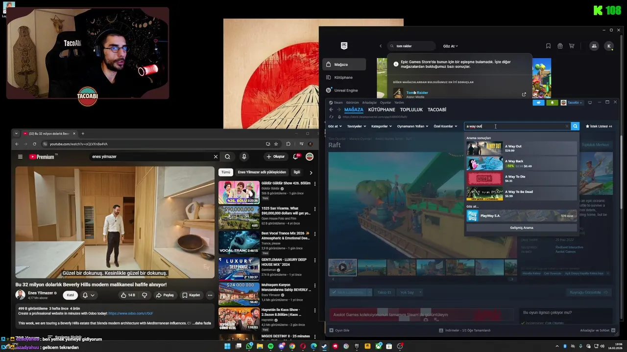Viewport: 627px width, 352px height.
Task: Clear the YouTube search box text
Action: point(216,156)
